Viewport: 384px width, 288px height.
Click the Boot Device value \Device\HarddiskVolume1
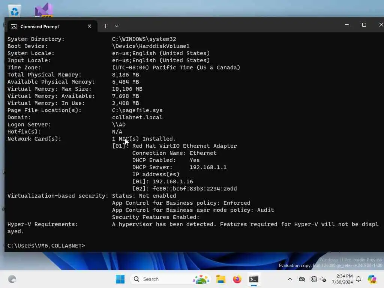[151, 46]
